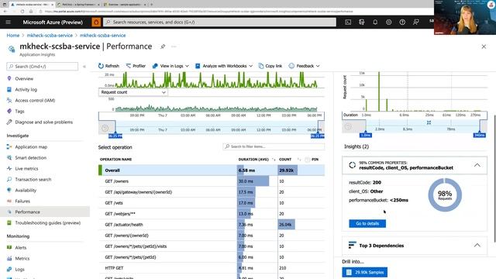Click the Search to filter items field
The height and width of the screenshot is (279, 496).
274,146
